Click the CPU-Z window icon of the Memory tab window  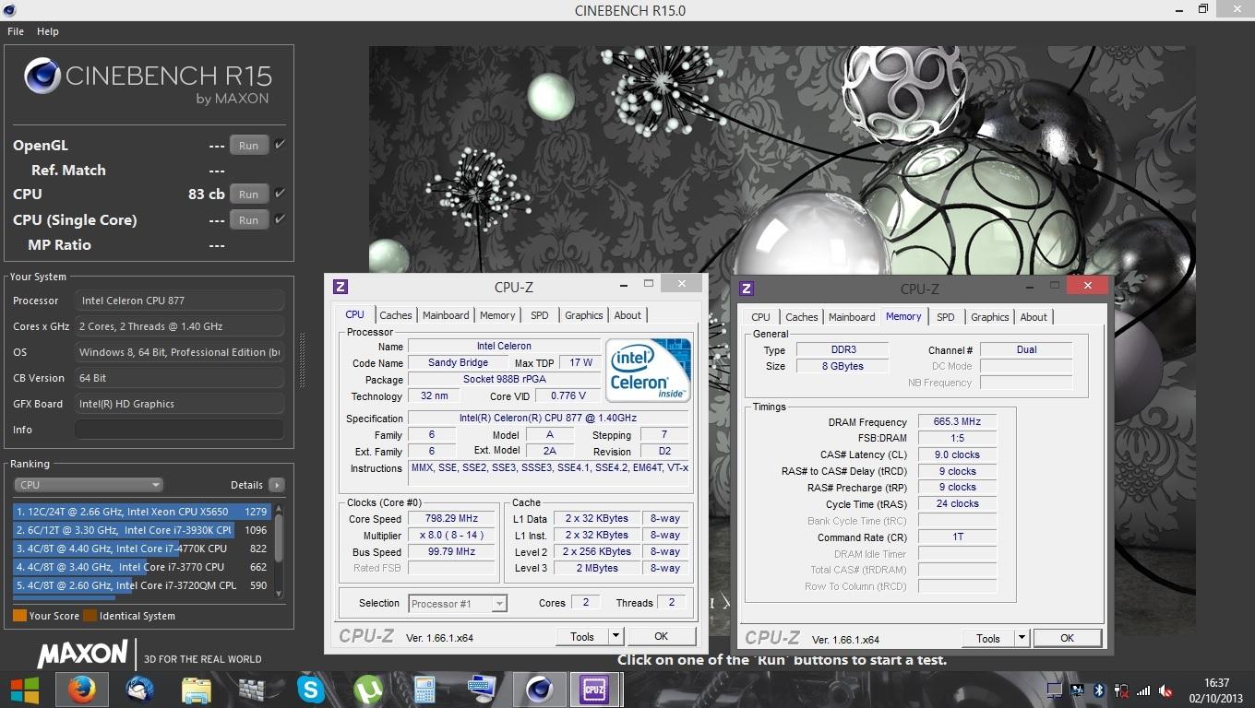click(x=747, y=289)
